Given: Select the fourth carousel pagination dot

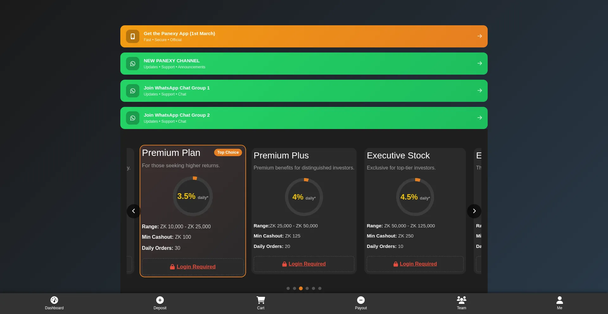Looking at the screenshot, I should [307, 288].
